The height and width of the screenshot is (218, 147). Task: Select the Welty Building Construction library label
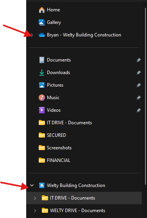pos(76,185)
